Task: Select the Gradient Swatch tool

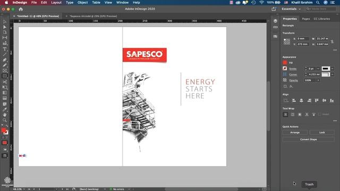Action: pos(5,93)
